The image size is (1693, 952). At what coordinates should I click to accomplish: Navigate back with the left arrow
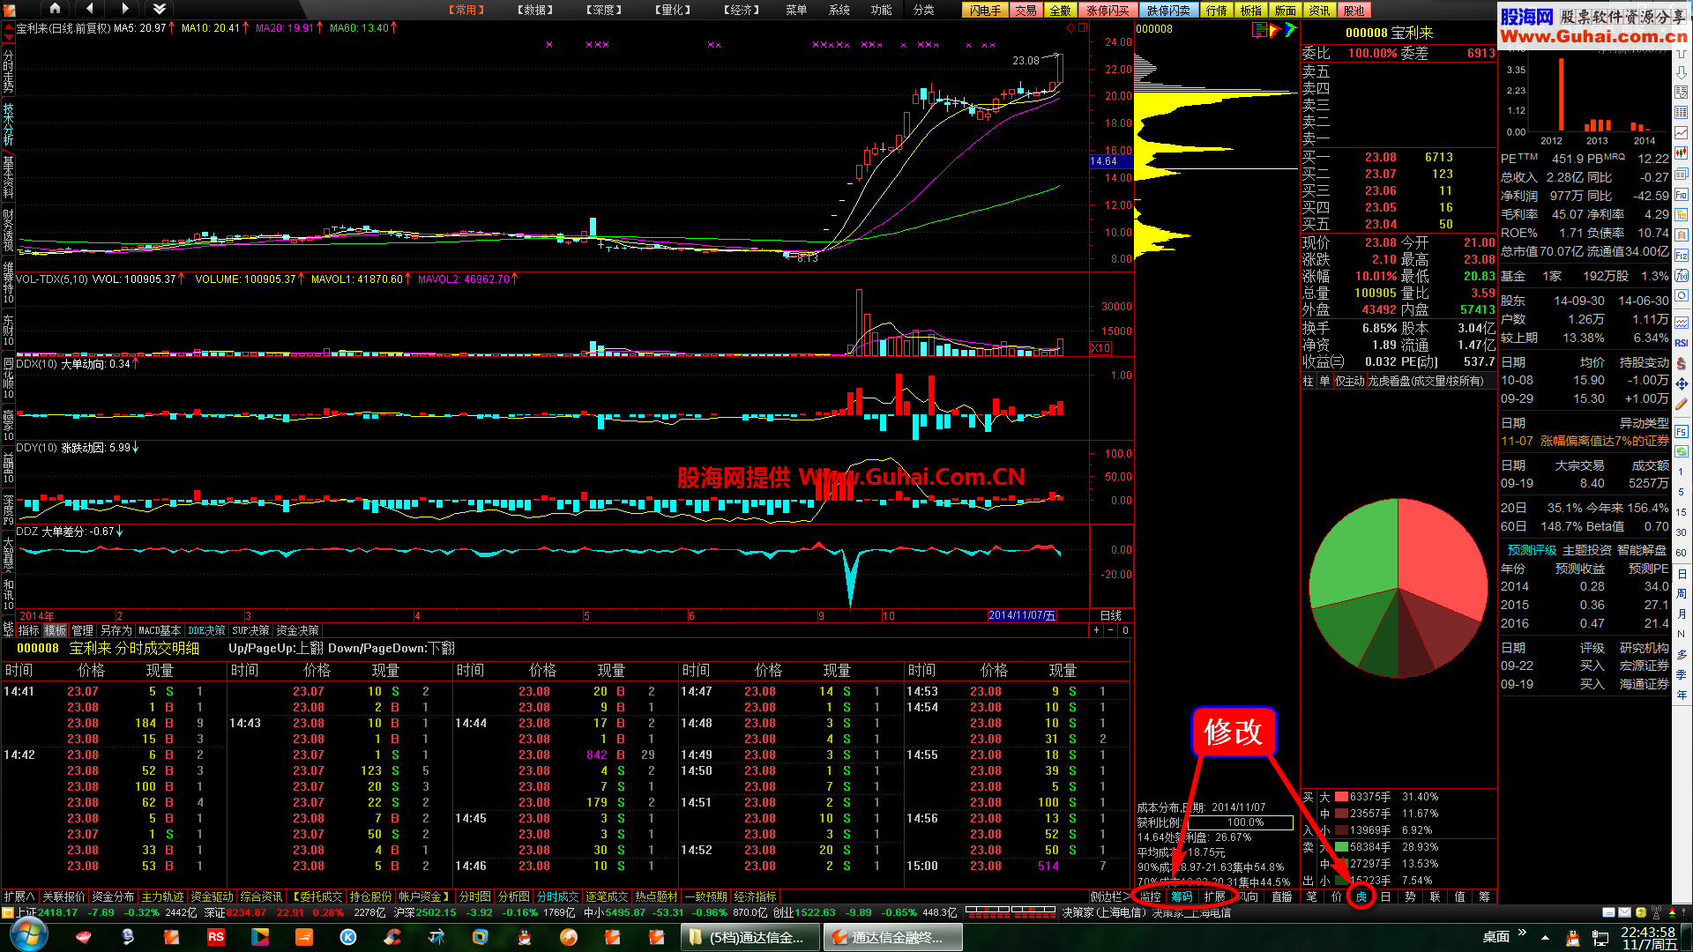pos(89,9)
